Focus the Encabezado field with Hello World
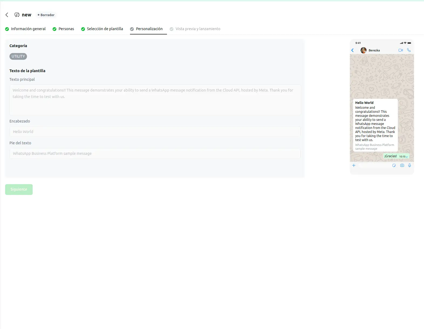Screen dimensions: 424x329 [x=155, y=132]
